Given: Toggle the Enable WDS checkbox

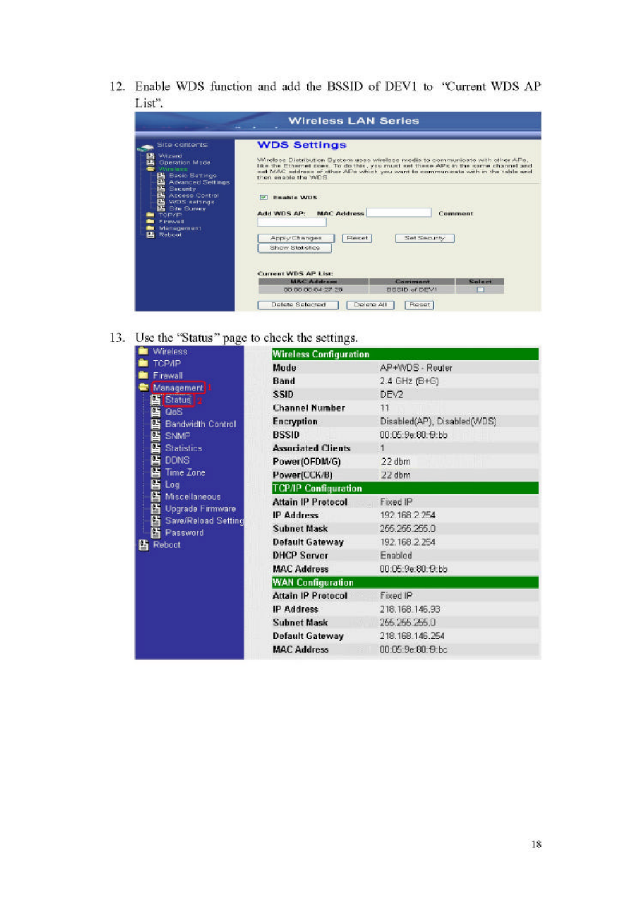Looking at the screenshot, I should (x=263, y=198).
